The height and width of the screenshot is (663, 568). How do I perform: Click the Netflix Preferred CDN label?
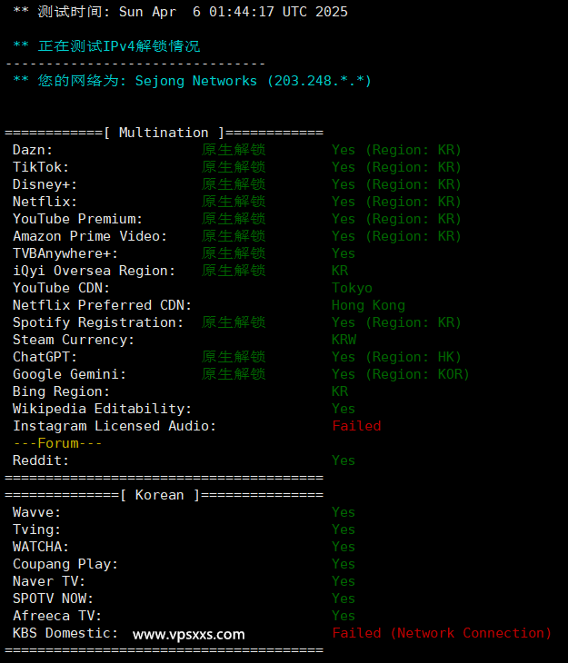coord(102,305)
